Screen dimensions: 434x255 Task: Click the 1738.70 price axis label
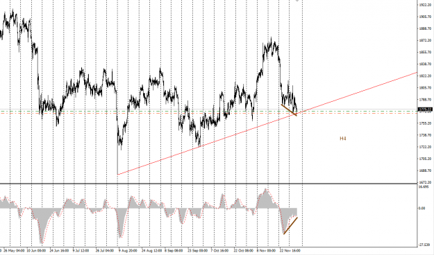pos(426,135)
